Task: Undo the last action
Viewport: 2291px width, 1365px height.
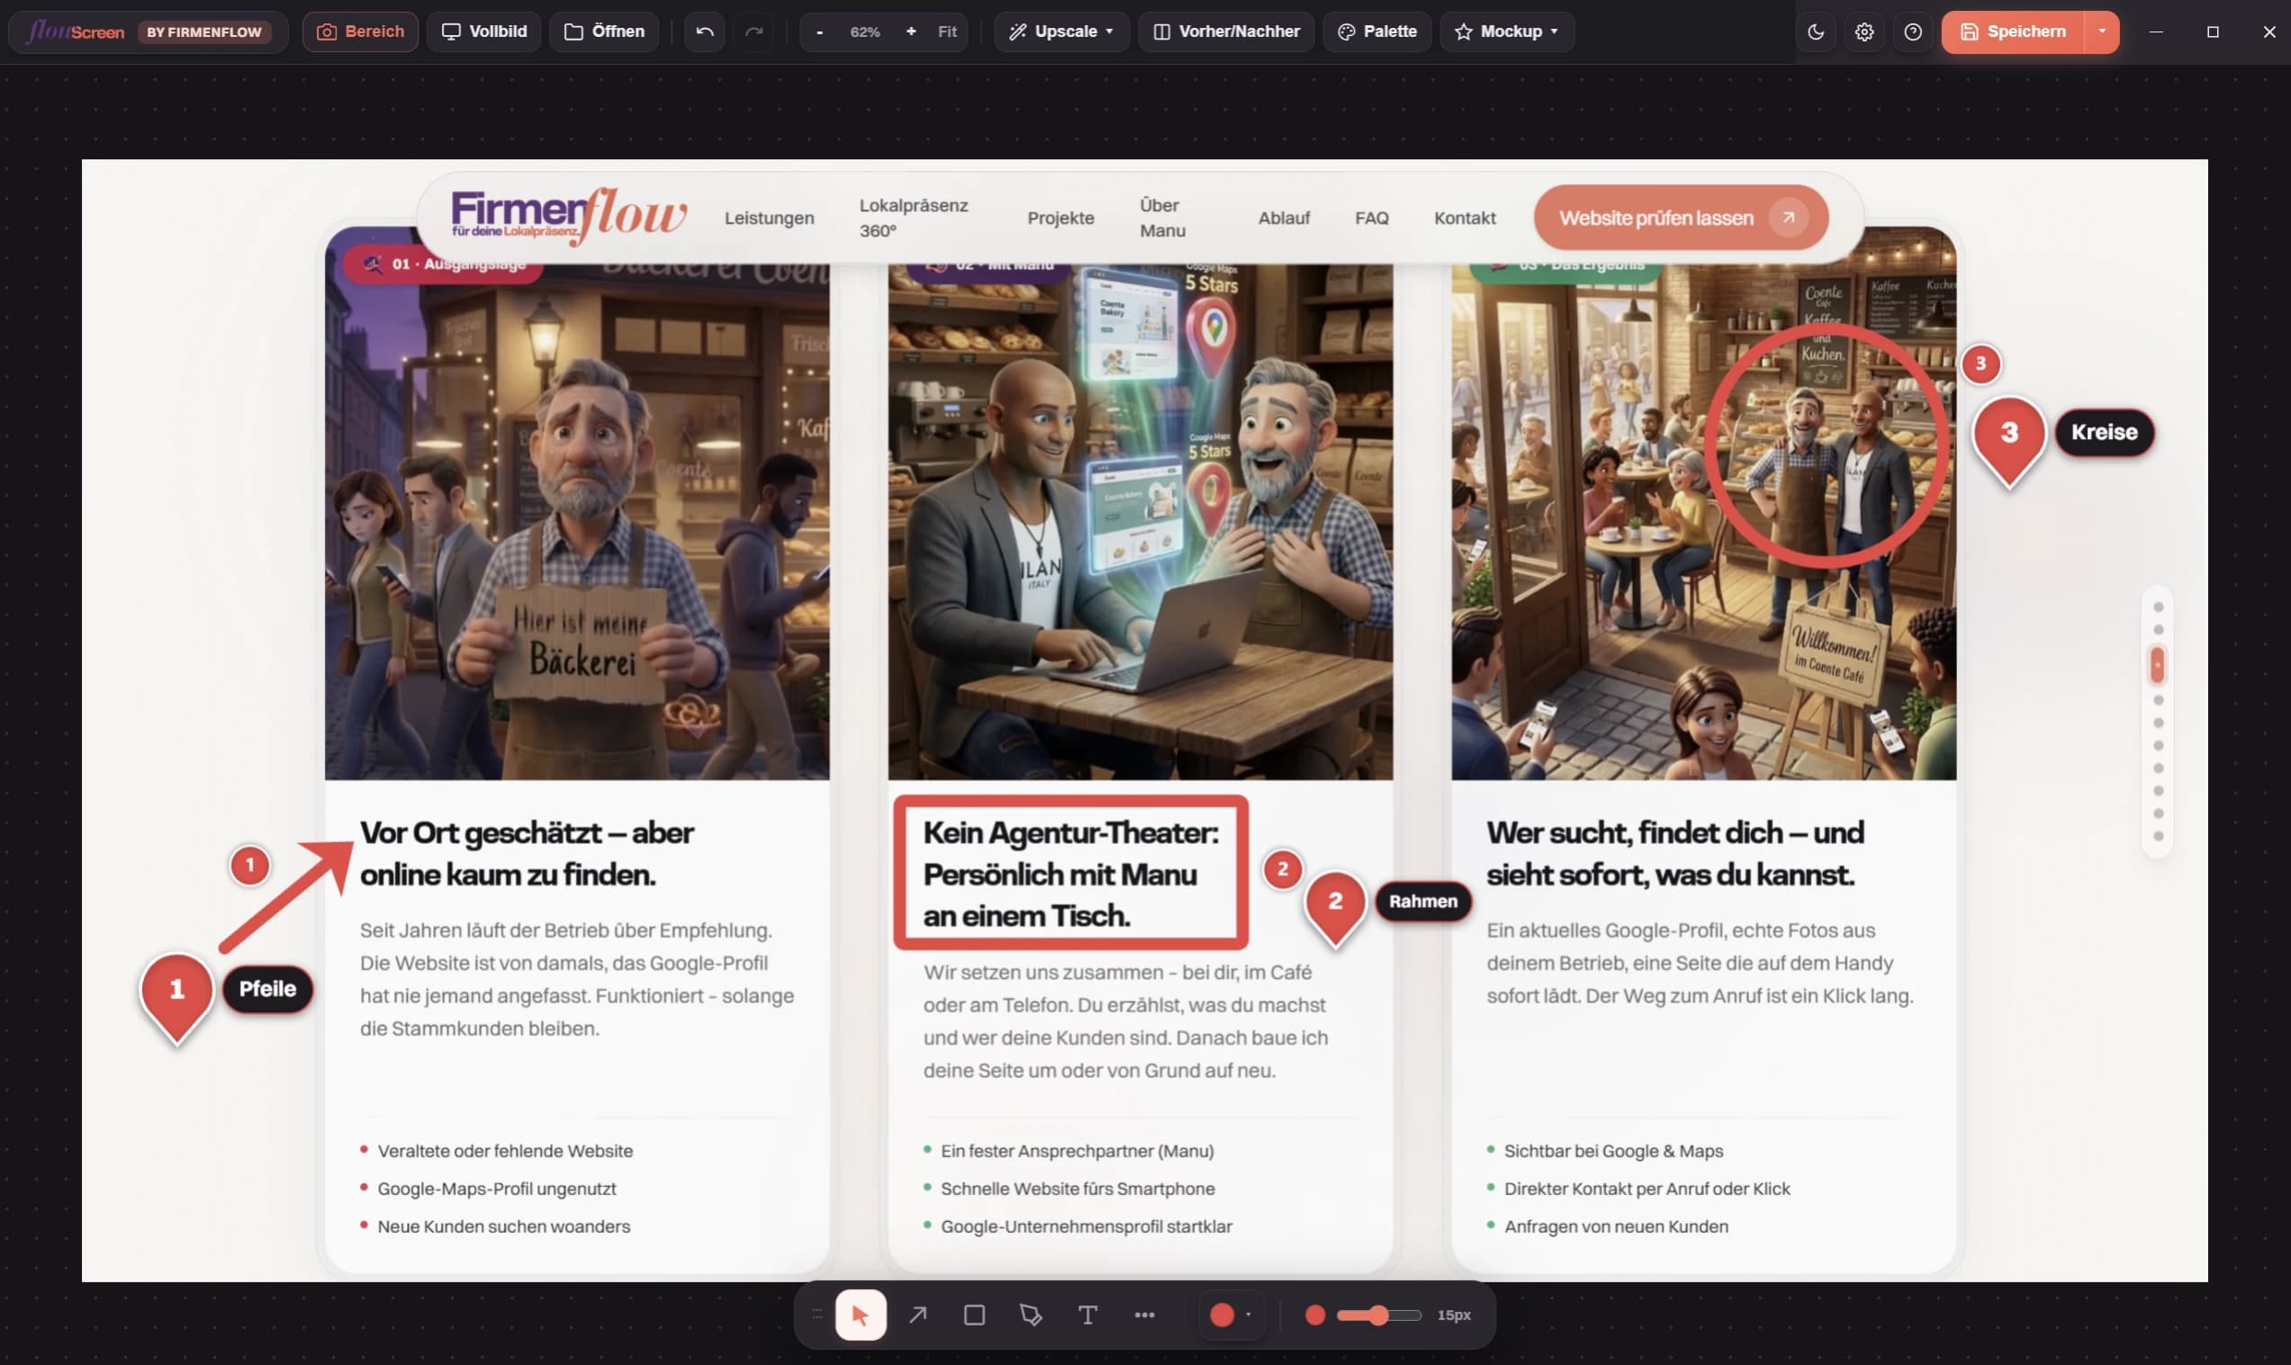Action: point(705,31)
